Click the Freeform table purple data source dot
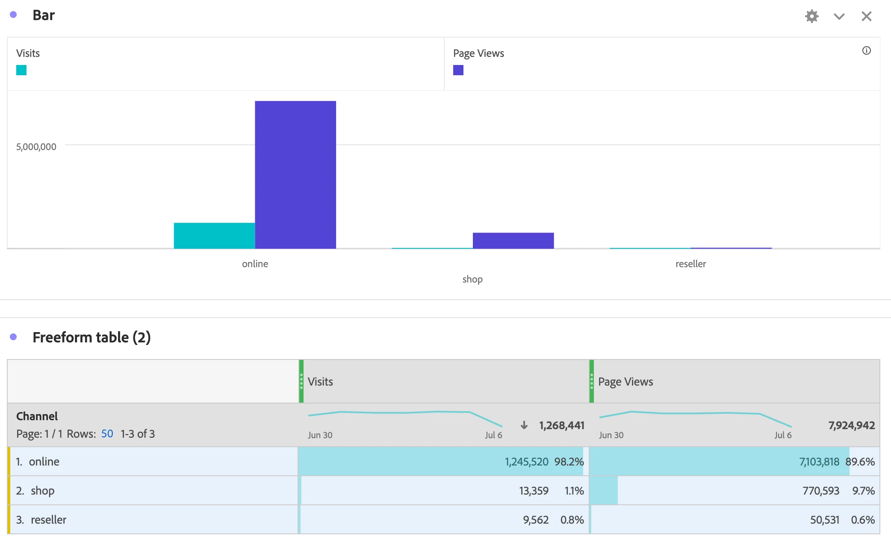This screenshot has height=542, width=891. point(13,337)
